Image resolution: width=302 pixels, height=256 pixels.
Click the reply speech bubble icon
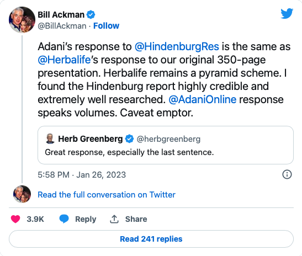click(x=64, y=219)
